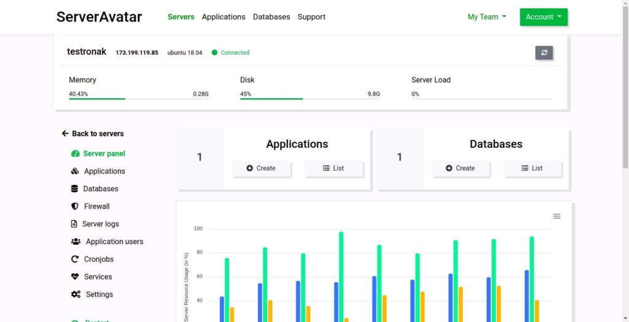Click the Server panel dashboard icon

[x=76, y=153]
